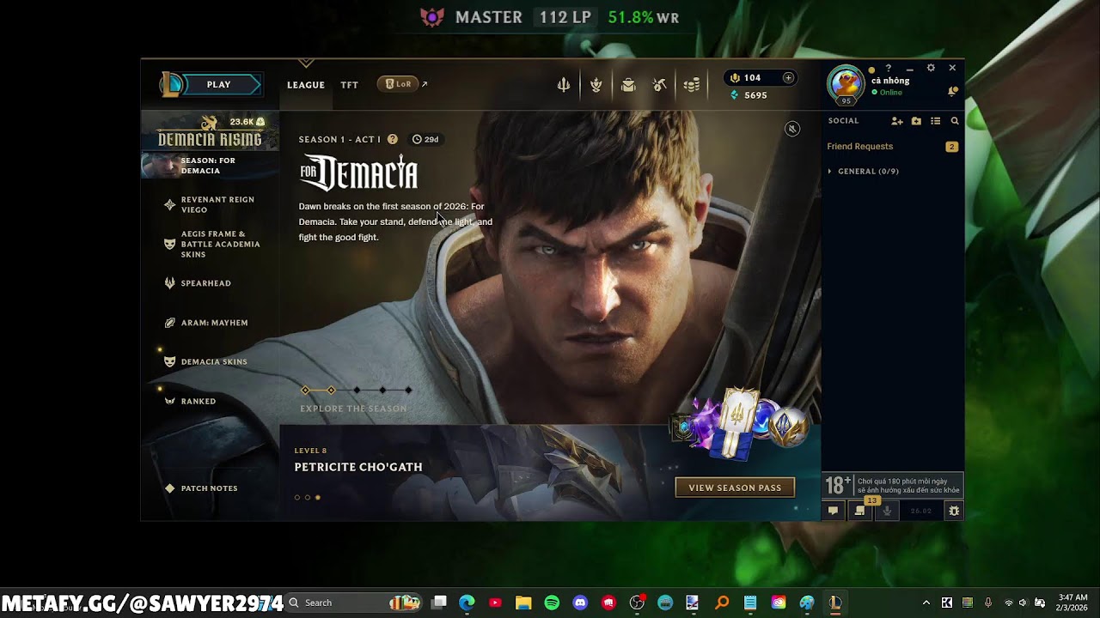Show hidden system tray icons

[x=926, y=603]
